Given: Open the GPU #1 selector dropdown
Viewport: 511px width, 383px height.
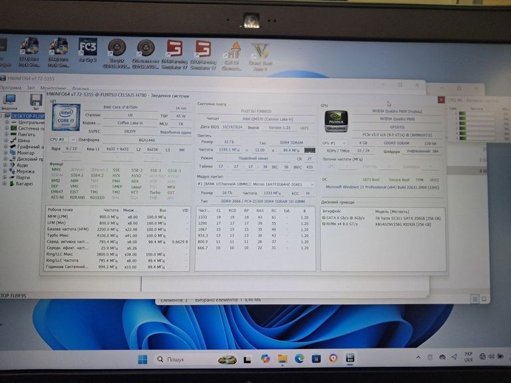Looking at the screenshot, I should (334, 143).
